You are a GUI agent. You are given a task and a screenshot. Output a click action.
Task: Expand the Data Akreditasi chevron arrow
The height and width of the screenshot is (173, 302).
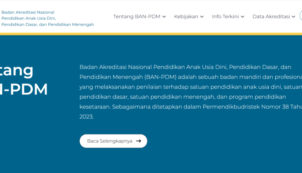(293, 17)
